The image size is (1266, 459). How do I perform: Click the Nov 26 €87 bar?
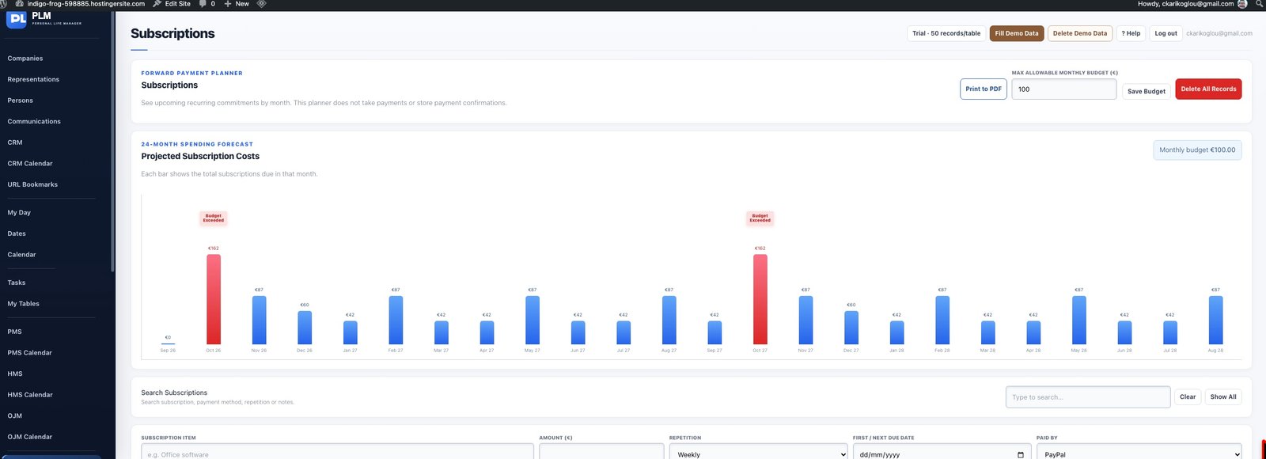tap(259, 320)
